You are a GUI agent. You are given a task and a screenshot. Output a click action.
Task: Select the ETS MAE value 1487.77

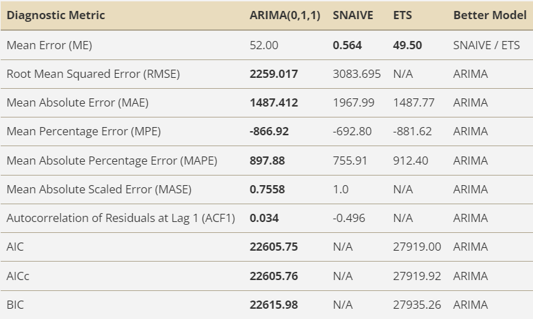[414, 103]
